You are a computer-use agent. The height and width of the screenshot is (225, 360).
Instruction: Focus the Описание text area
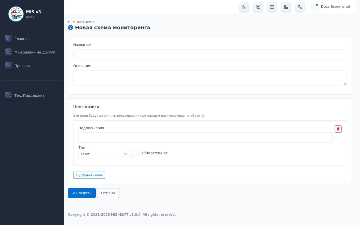point(210,78)
